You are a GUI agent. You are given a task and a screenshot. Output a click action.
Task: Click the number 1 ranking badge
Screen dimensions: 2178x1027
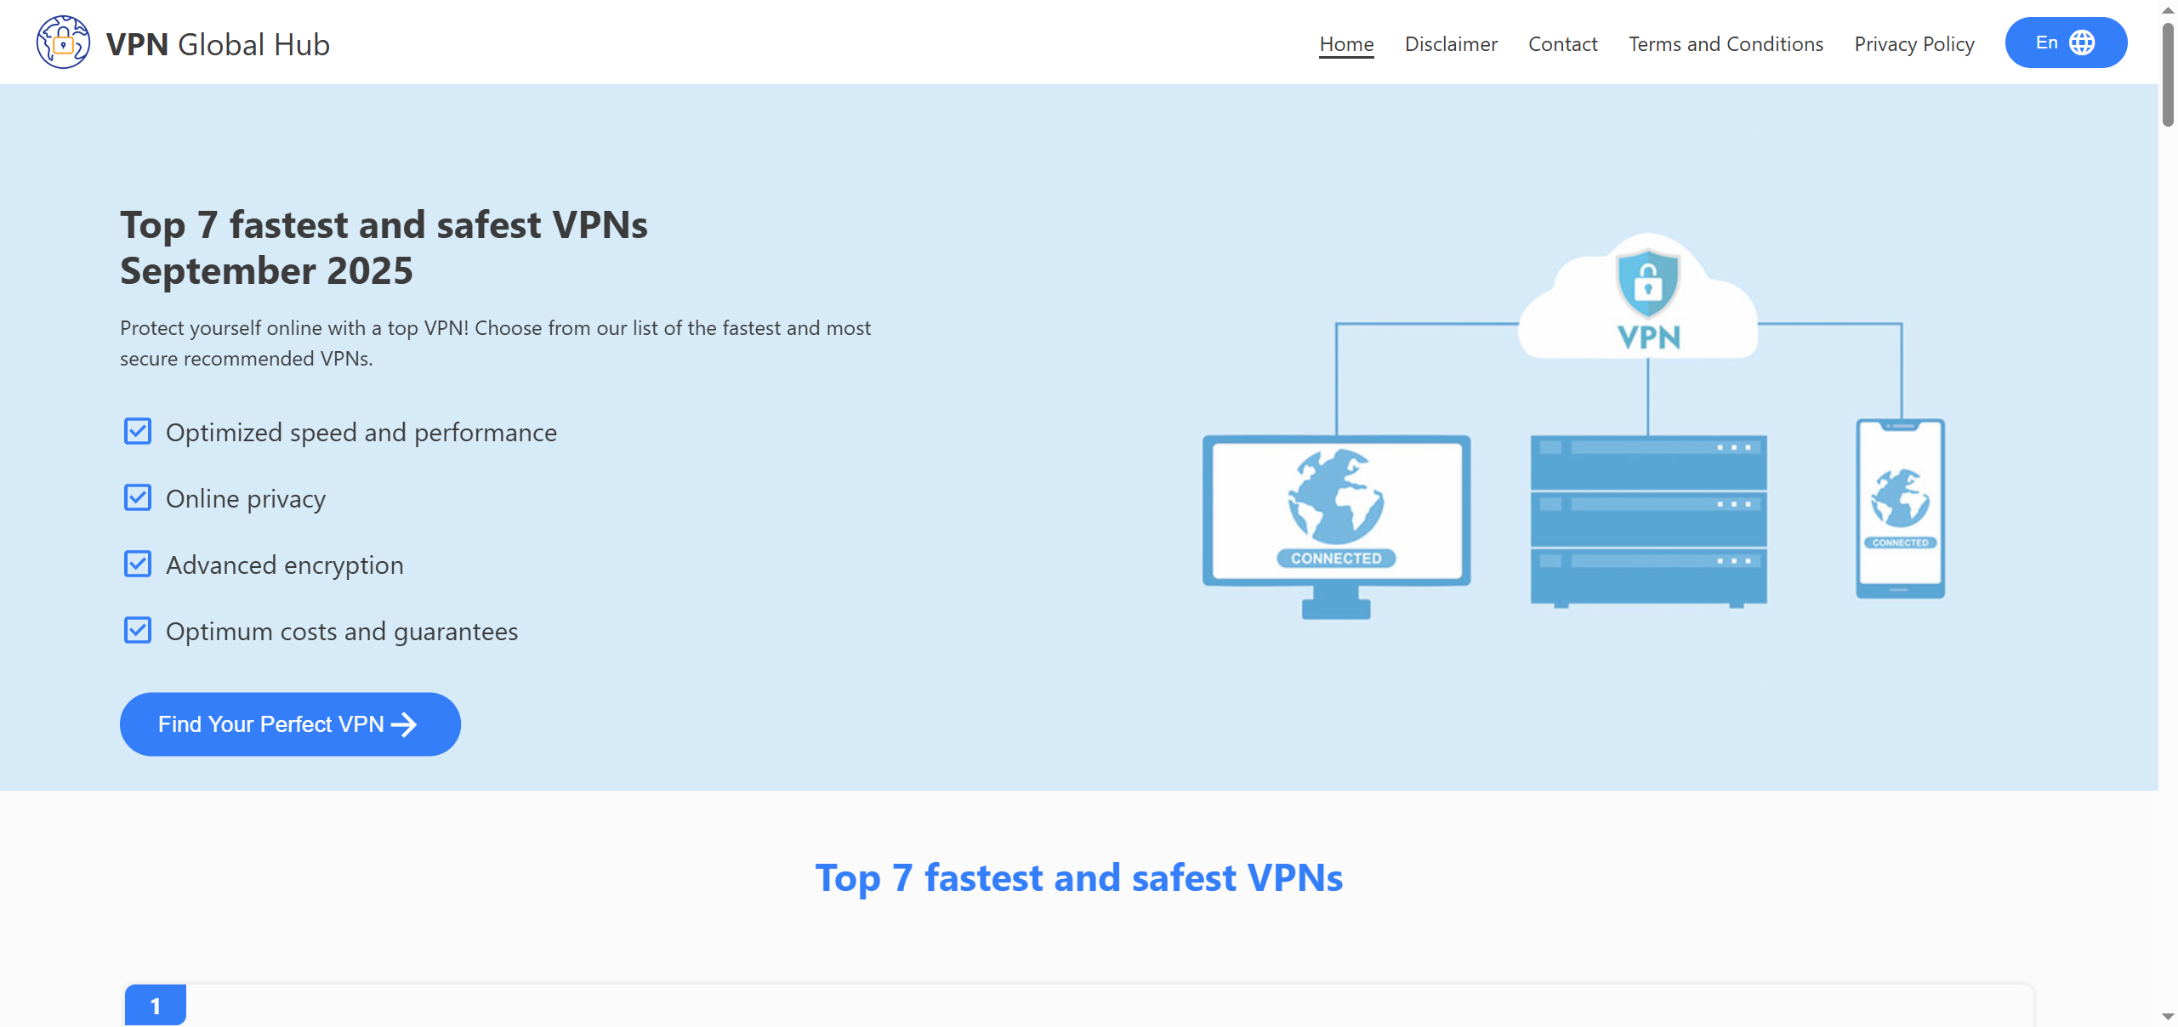point(156,1006)
